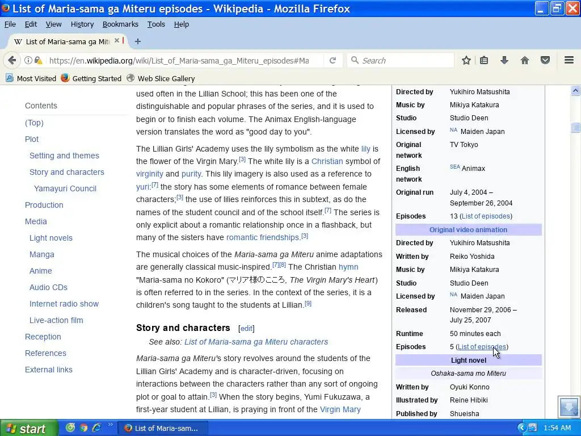581x436 pixels.
Task: Go to Firefox Home icon
Action: pos(525,60)
